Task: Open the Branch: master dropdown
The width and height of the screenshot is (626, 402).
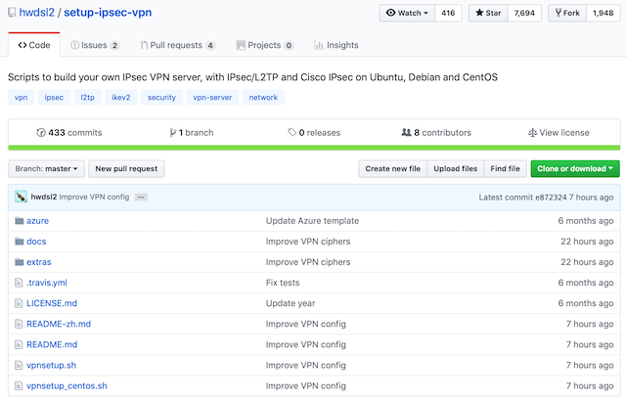Action: [46, 169]
